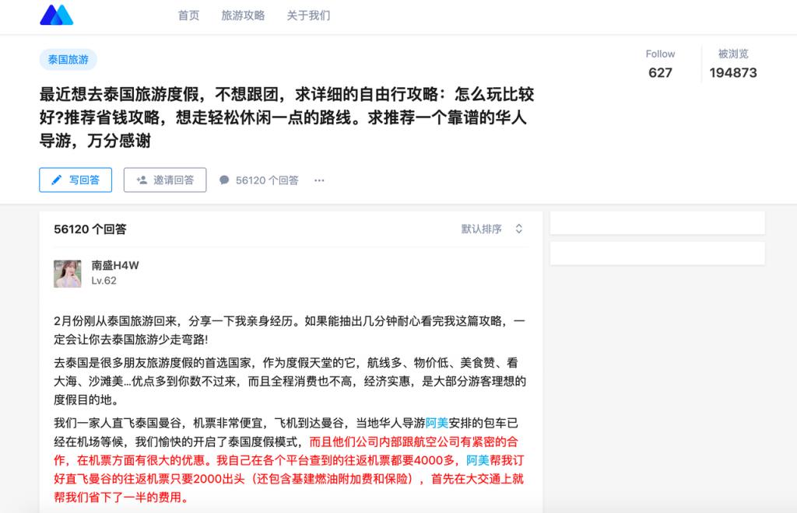
Task: Click the 写回答 button
Action: click(75, 180)
